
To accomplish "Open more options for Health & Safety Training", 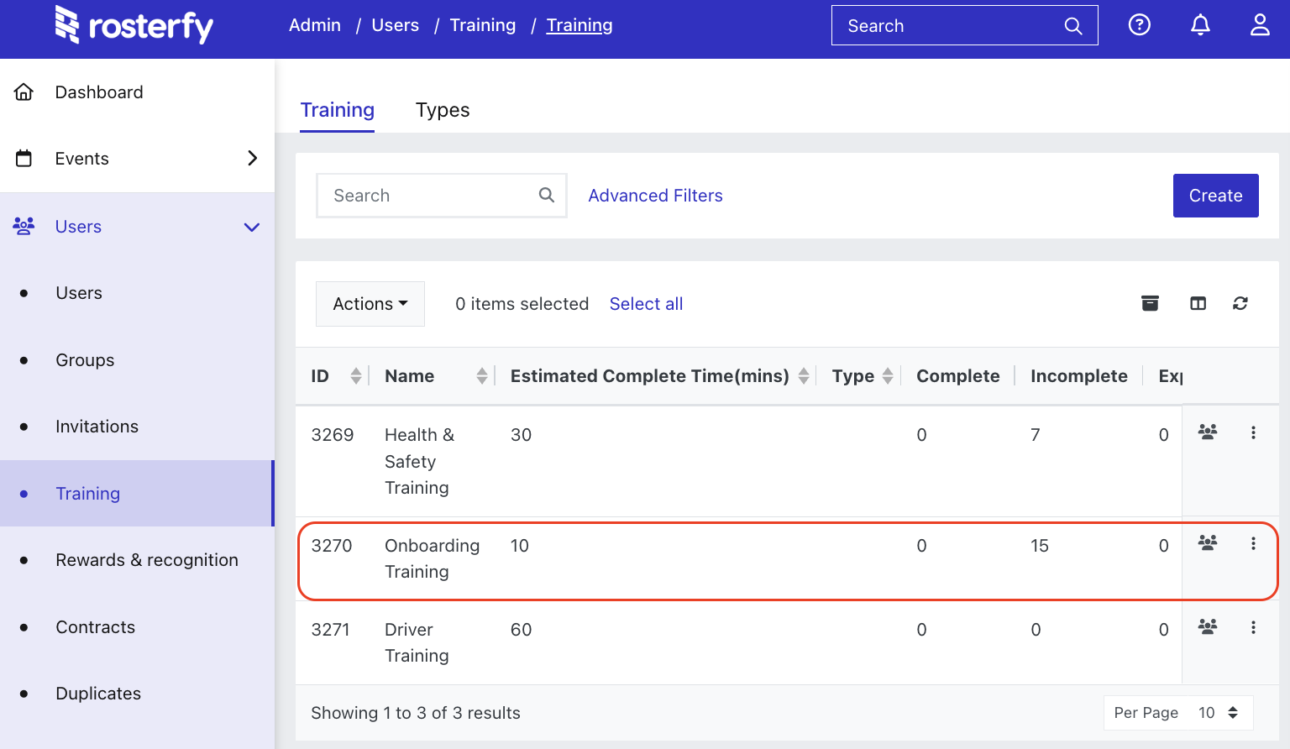I will tap(1253, 432).
